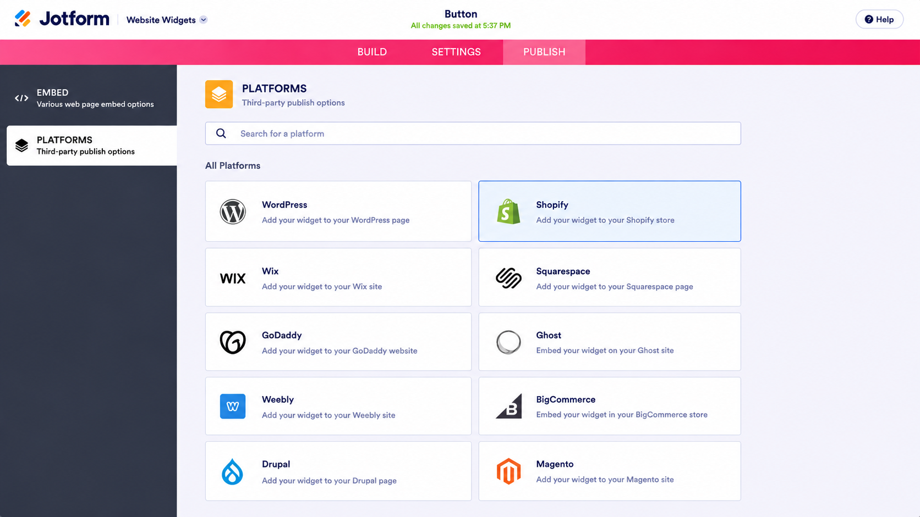920x517 pixels.
Task: Click the Wix logo icon
Action: pyautogui.click(x=233, y=279)
